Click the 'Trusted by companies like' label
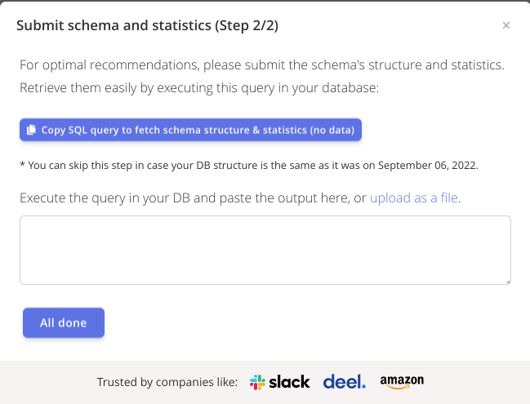The image size is (530, 404). (x=167, y=382)
